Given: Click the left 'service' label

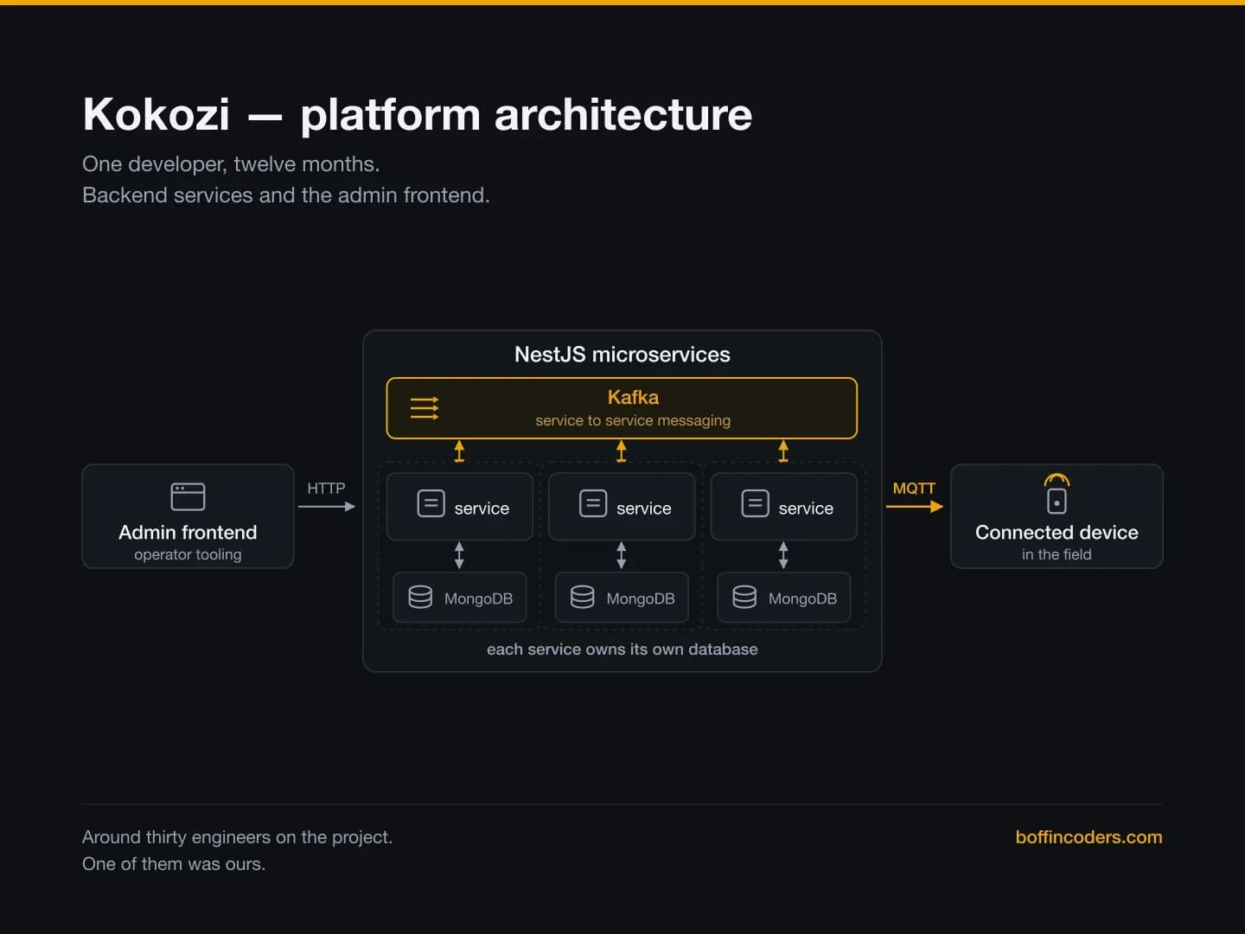Looking at the screenshot, I should pos(482,509).
